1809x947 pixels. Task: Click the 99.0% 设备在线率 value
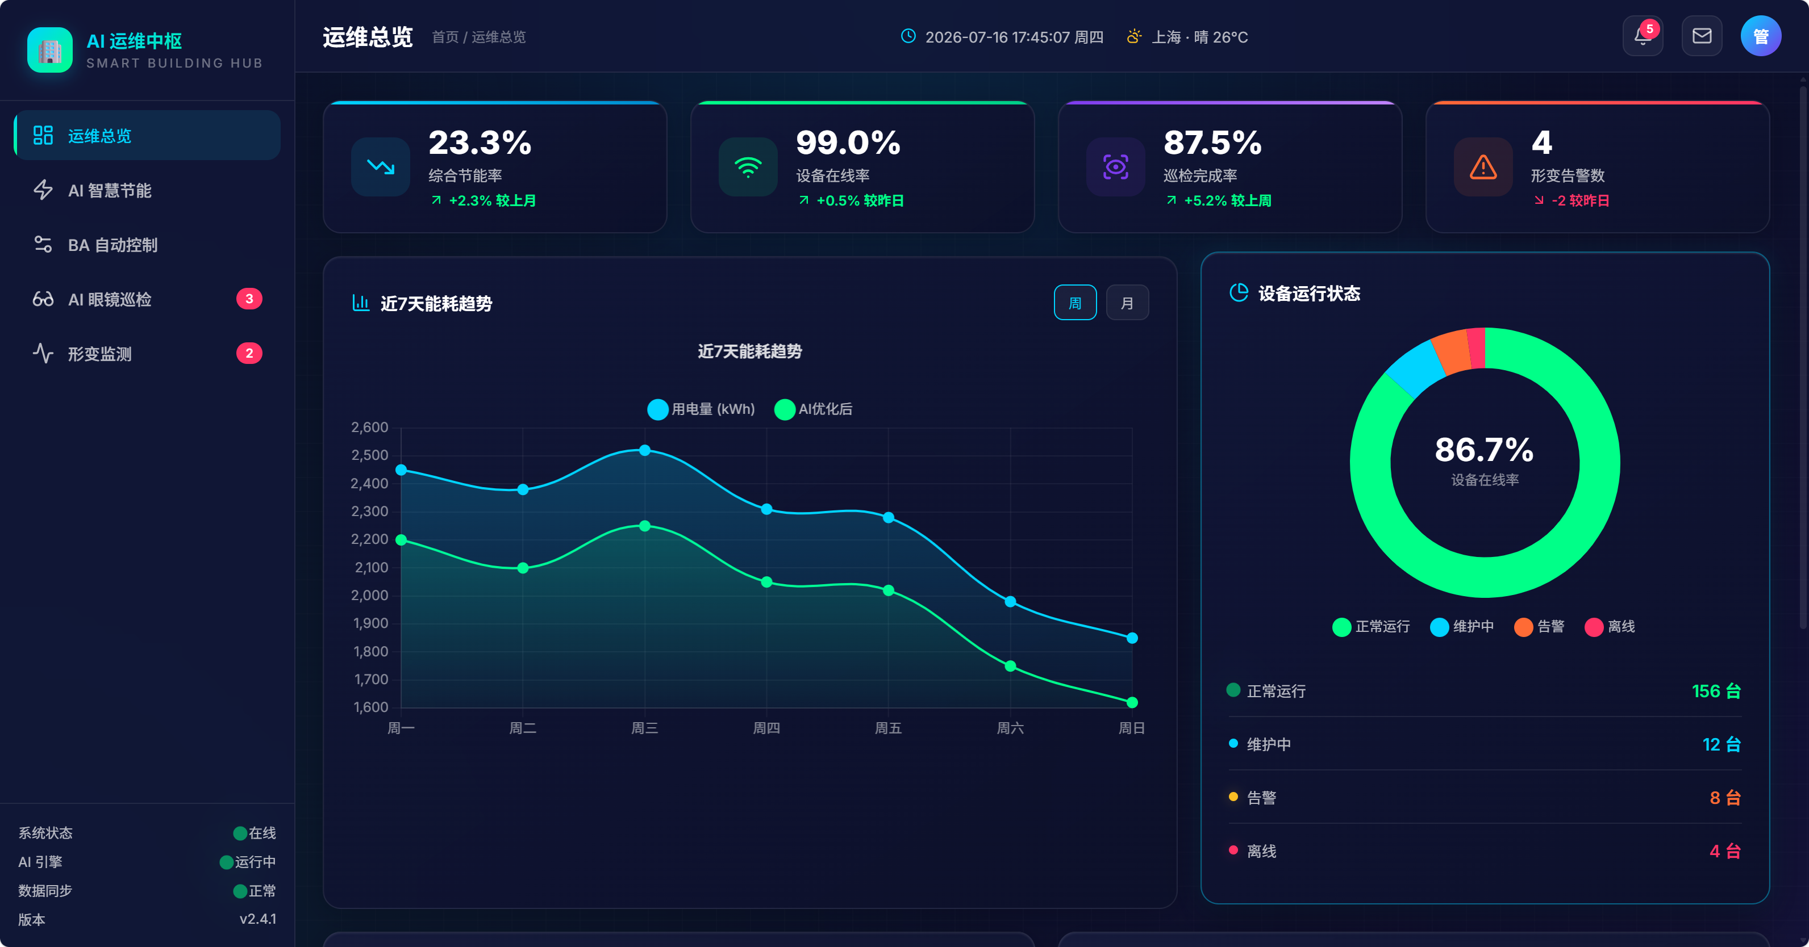click(848, 143)
